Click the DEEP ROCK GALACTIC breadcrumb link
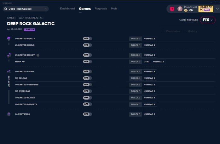The height and width of the screenshot is (144, 220). pos(30,18)
